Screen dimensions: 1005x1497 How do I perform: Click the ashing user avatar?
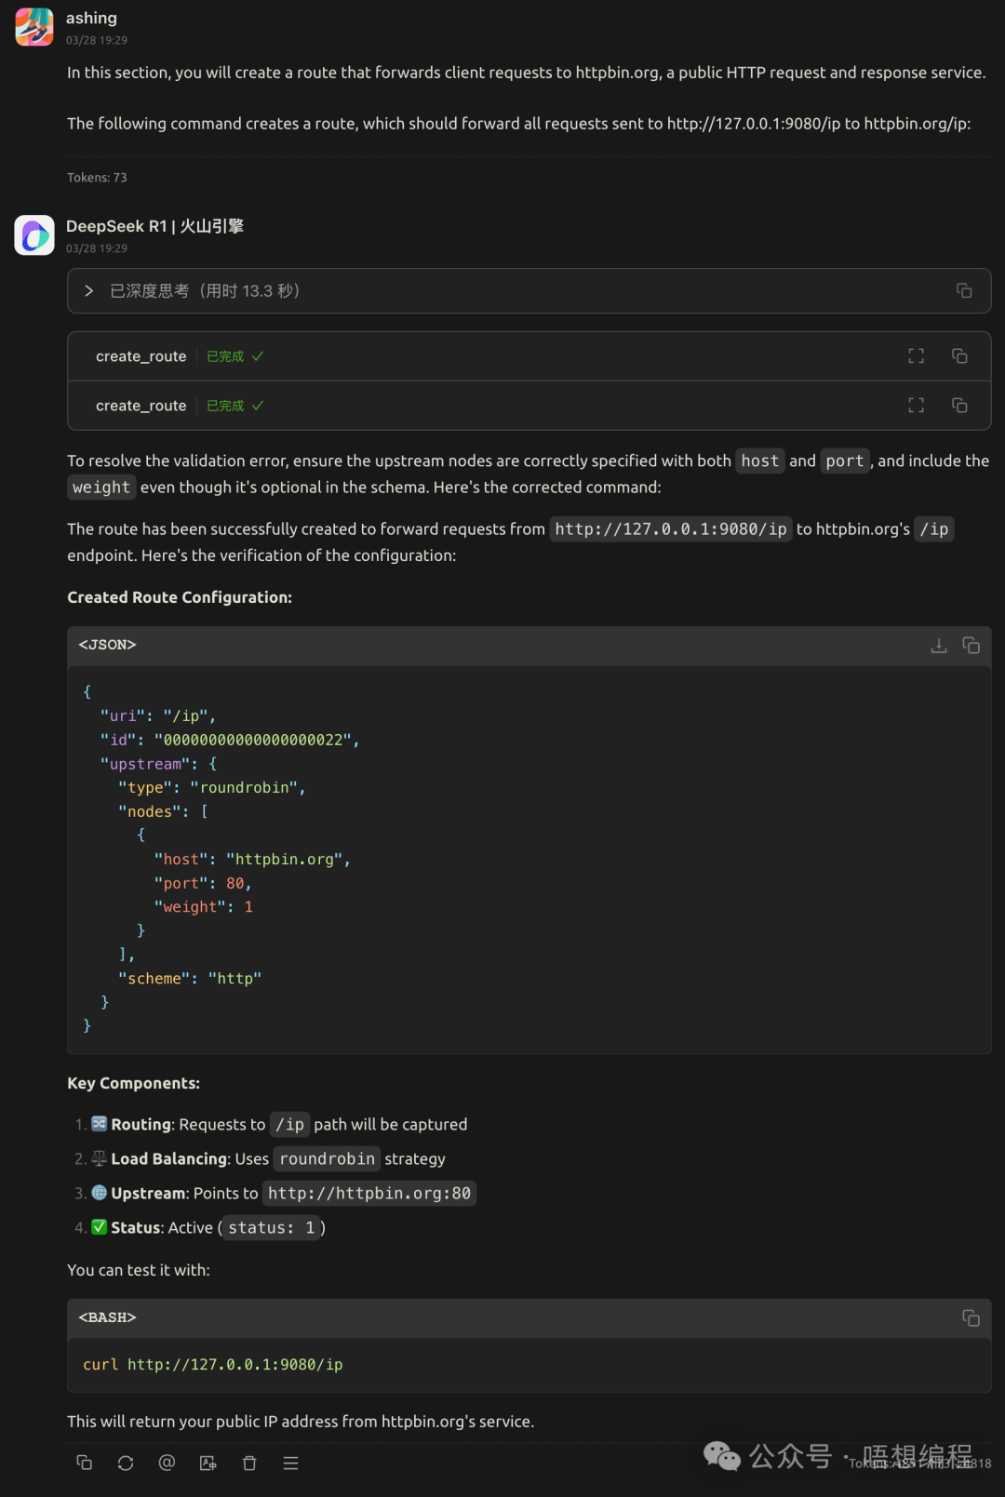tap(34, 27)
